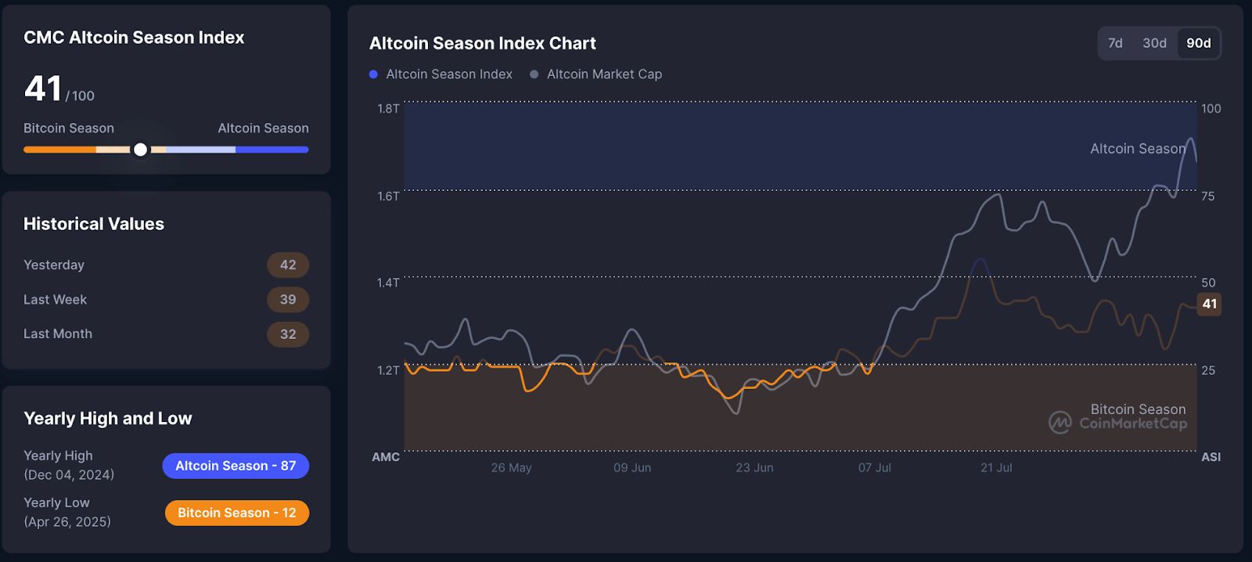Toggle the Altcoin Market Cap legend dot
This screenshot has width=1252, height=562.
(534, 74)
